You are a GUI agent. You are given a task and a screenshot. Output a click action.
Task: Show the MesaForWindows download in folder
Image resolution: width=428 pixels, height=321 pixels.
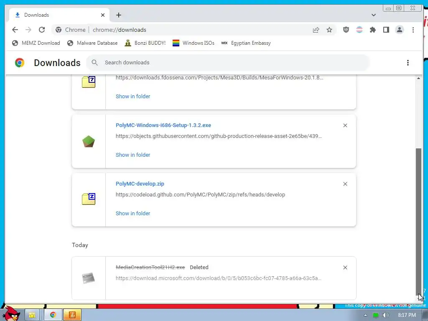pos(133,97)
